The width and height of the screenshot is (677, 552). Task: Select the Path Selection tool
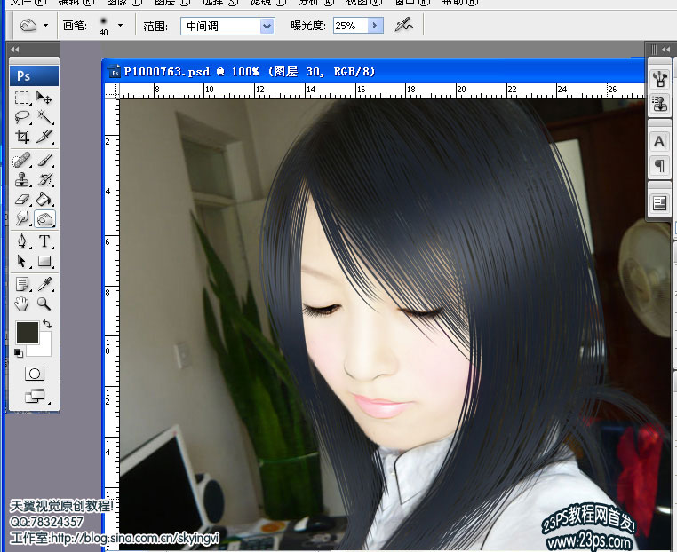pyautogui.click(x=22, y=261)
